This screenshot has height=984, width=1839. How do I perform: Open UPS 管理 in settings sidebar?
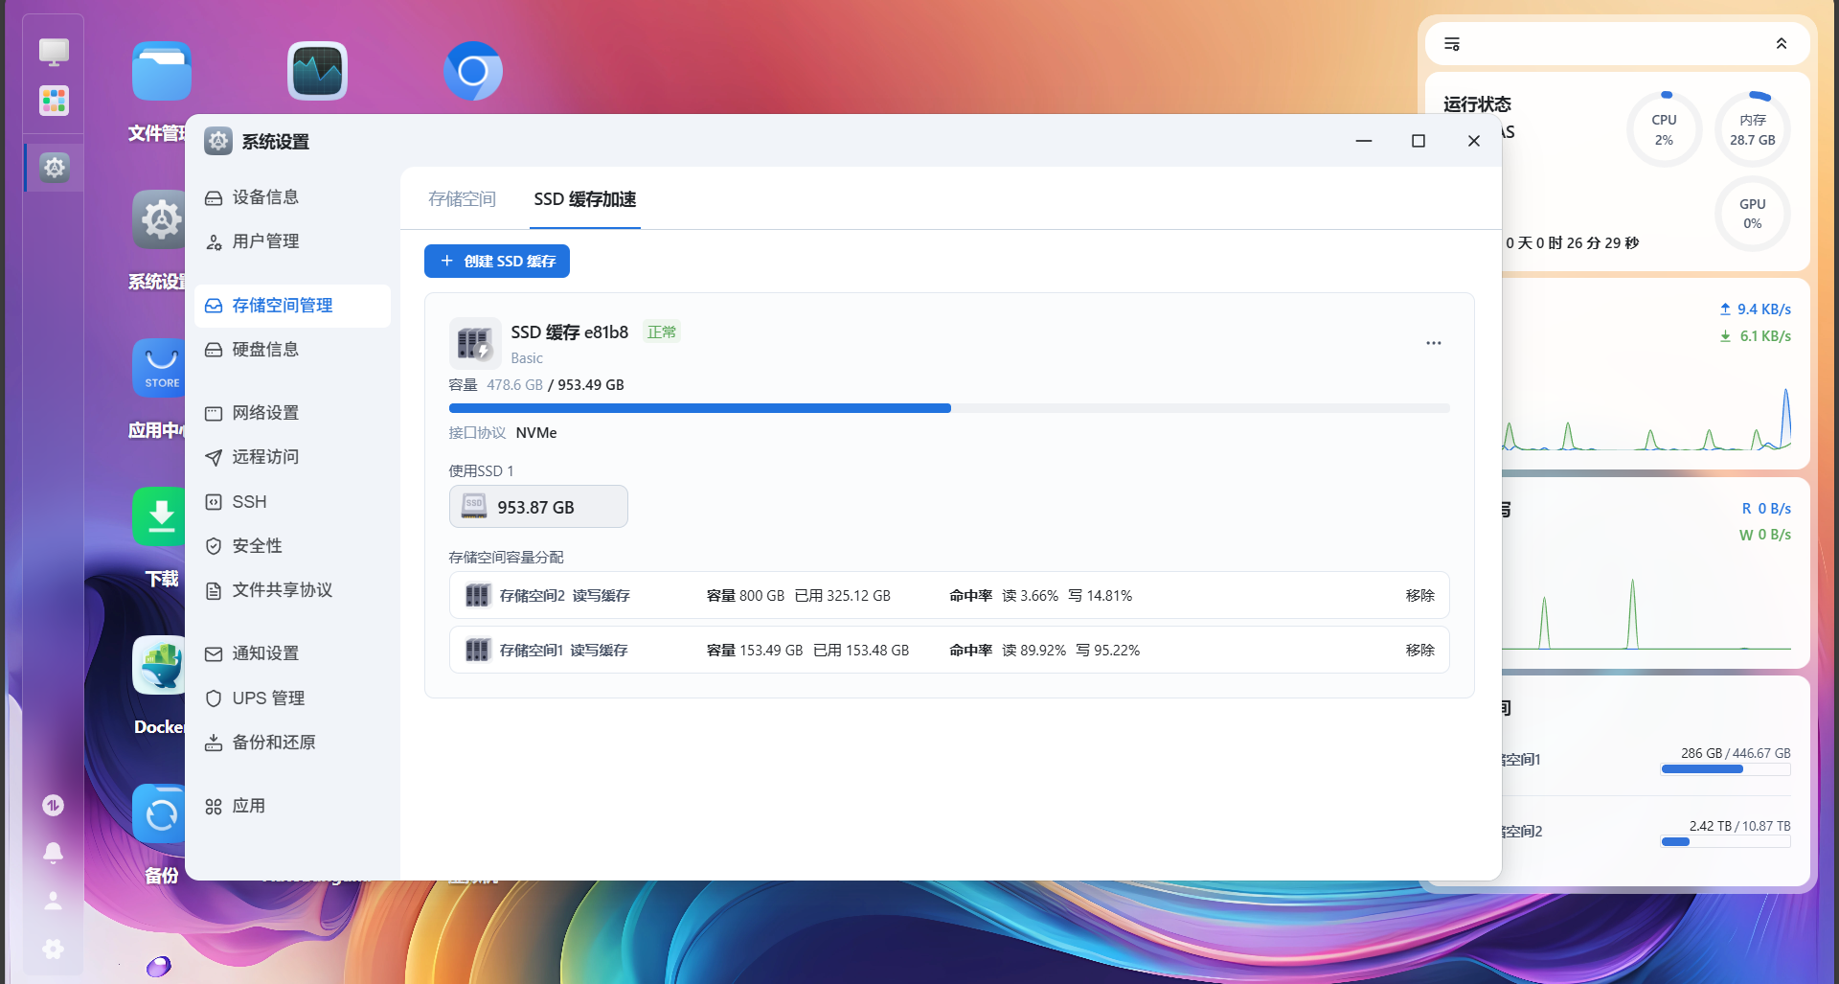point(292,698)
